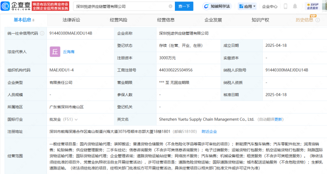Screen dimensions: 327x174
Task: Switch to the 知识产权 tab
Action: click(260, 20)
